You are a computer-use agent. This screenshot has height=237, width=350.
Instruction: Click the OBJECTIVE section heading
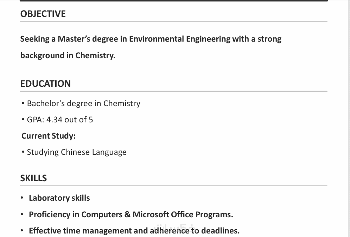pos(43,14)
